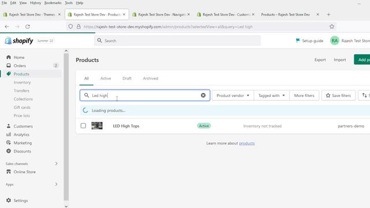The height and width of the screenshot is (208, 370).
Task: Click the padlock site info icon
Action: [79, 27]
